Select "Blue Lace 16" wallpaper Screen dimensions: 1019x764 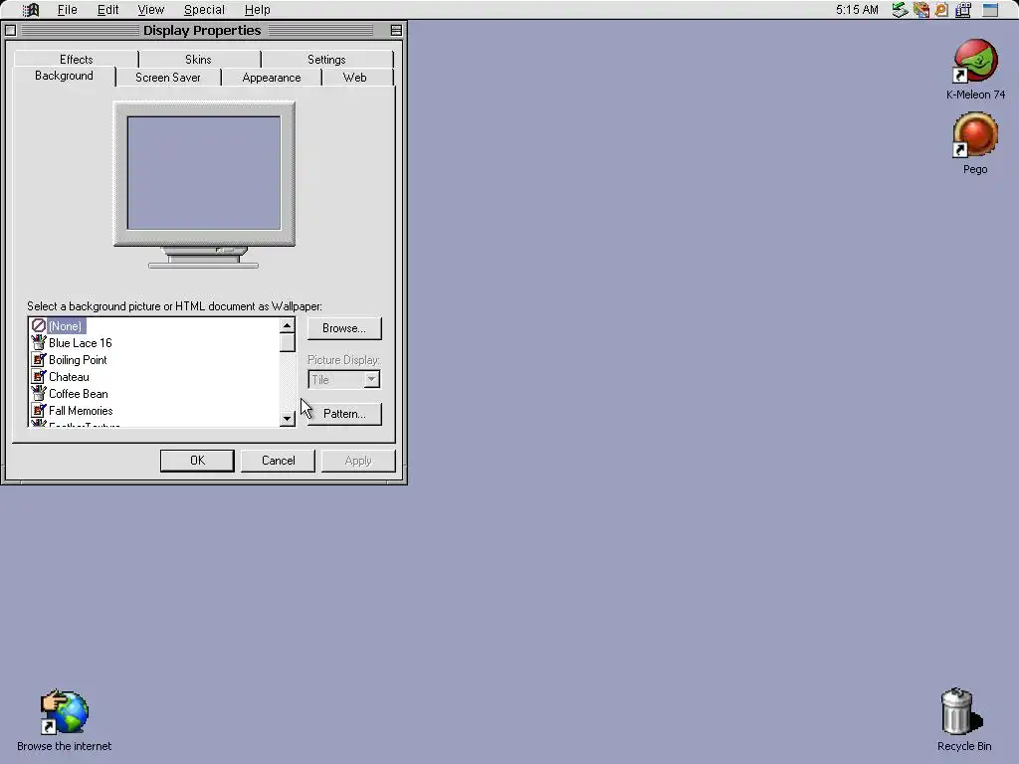point(81,343)
